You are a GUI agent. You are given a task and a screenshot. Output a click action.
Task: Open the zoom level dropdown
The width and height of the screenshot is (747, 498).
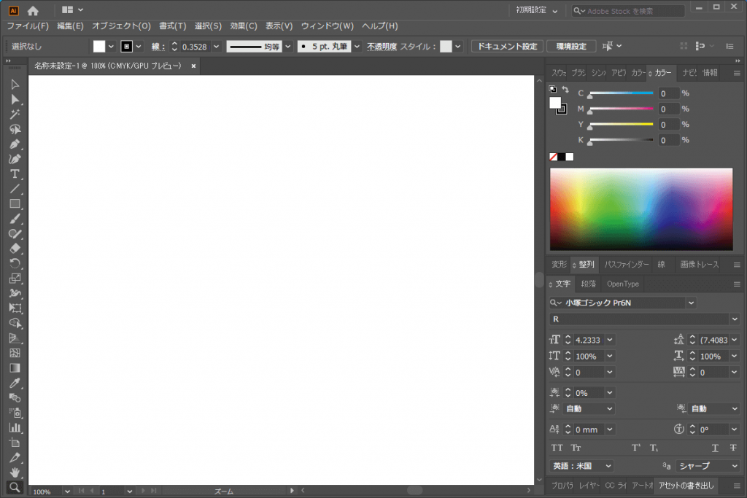(67, 491)
